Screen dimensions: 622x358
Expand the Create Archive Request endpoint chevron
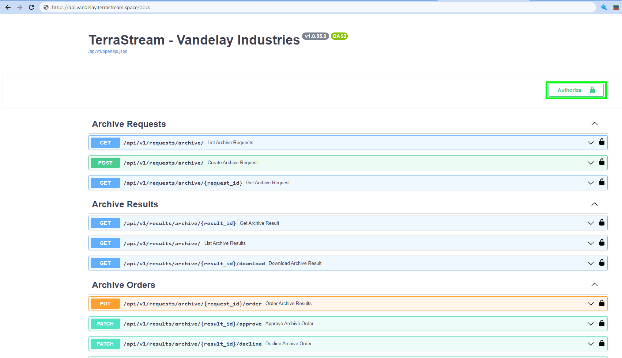coord(591,163)
